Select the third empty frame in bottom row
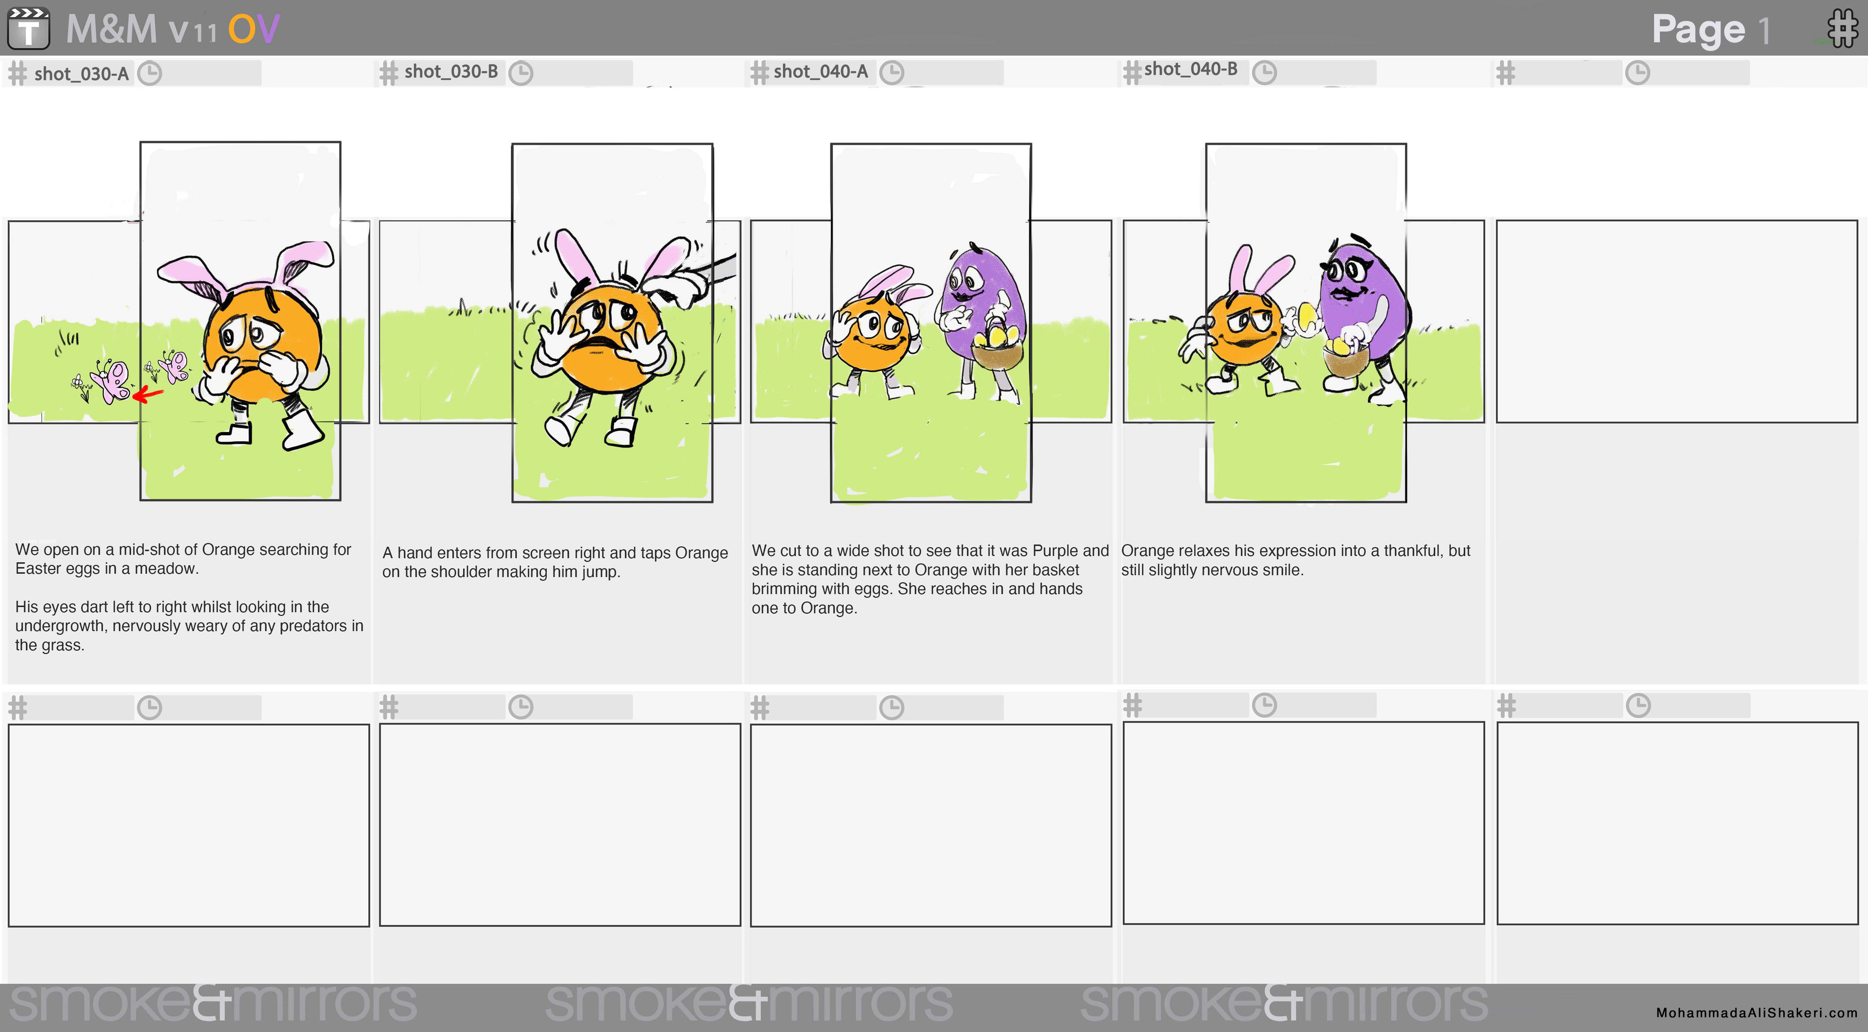The image size is (1868, 1032). click(931, 825)
